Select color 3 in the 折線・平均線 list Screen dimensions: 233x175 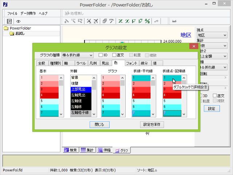(141, 89)
